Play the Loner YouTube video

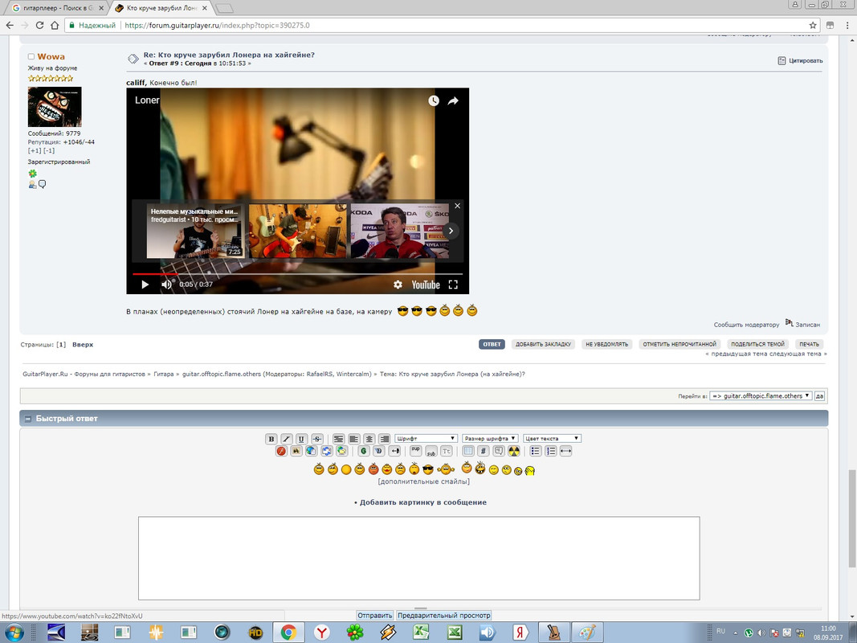(145, 285)
